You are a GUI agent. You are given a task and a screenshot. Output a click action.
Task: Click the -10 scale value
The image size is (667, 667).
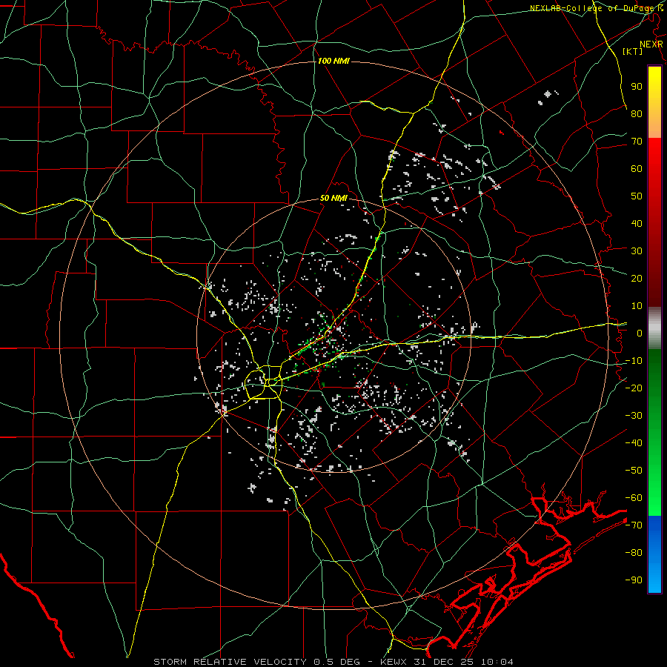click(x=634, y=361)
